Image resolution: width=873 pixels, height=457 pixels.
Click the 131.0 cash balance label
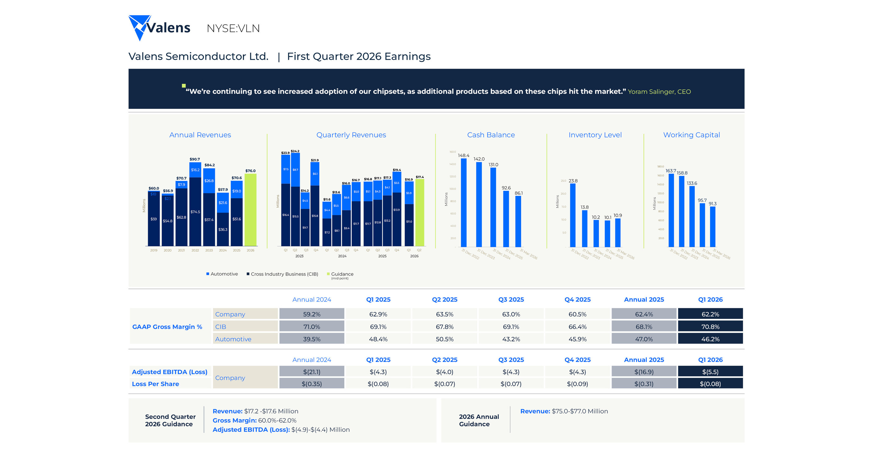tap(493, 165)
